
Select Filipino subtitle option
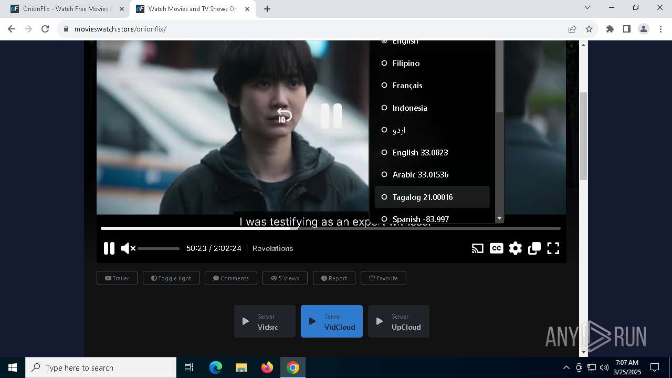tap(432, 63)
